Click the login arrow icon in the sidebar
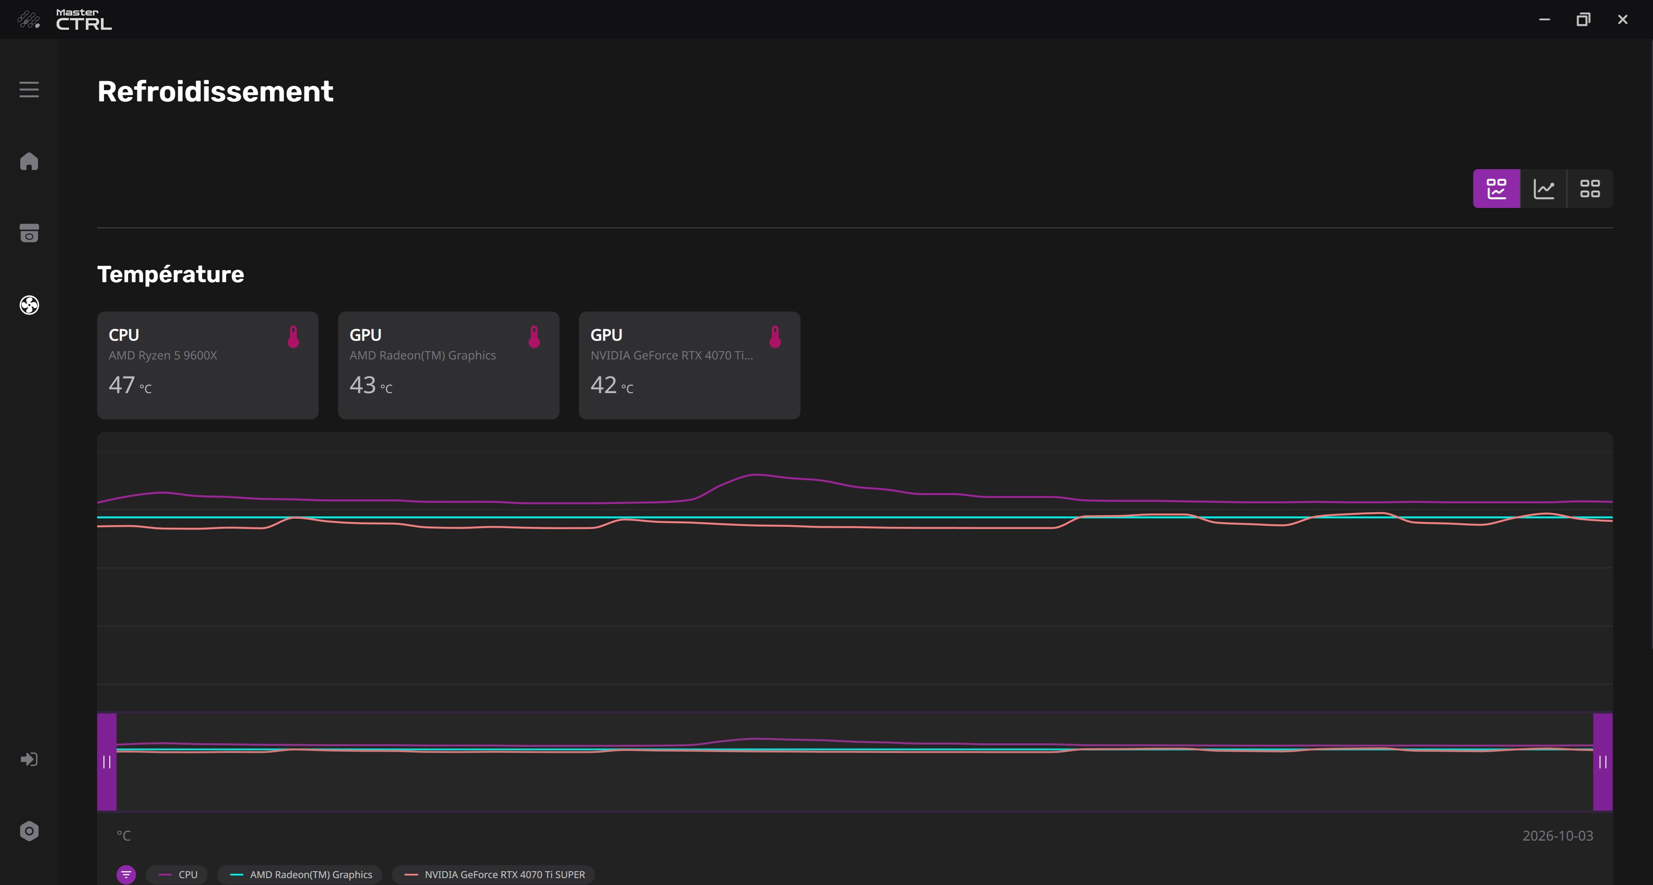This screenshot has width=1653, height=885. pos(29,759)
